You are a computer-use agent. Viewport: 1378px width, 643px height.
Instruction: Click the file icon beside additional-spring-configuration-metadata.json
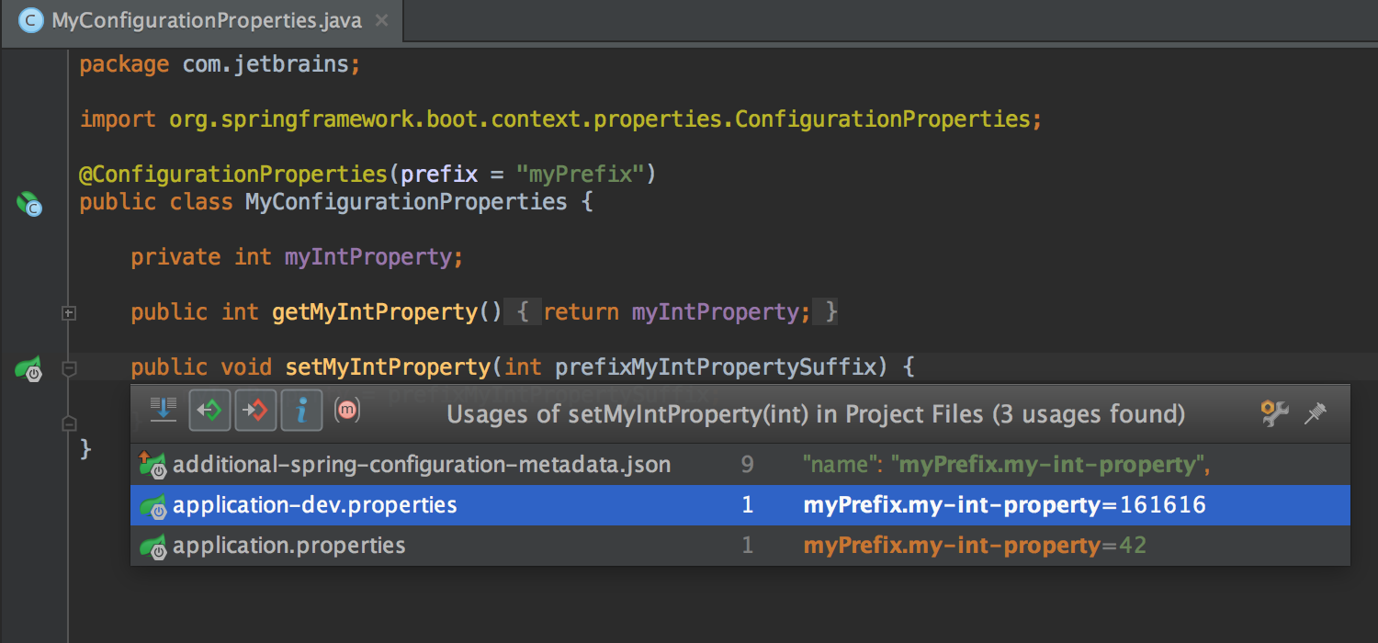tap(152, 464)
